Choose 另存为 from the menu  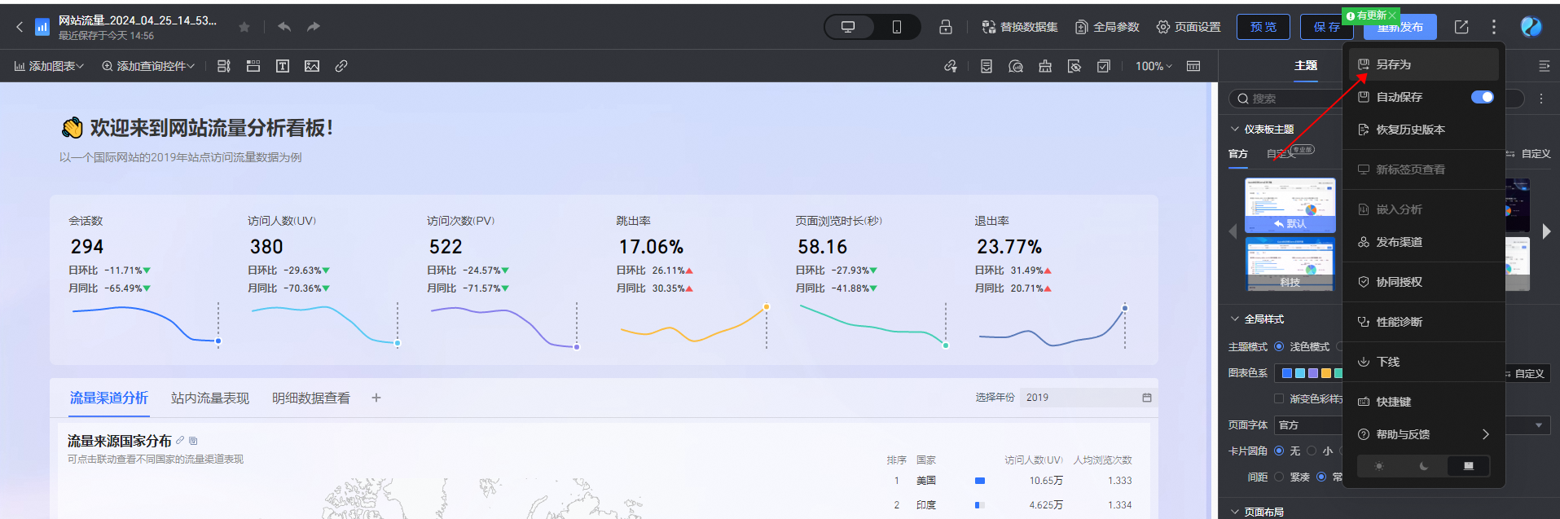click(1393, 64)
